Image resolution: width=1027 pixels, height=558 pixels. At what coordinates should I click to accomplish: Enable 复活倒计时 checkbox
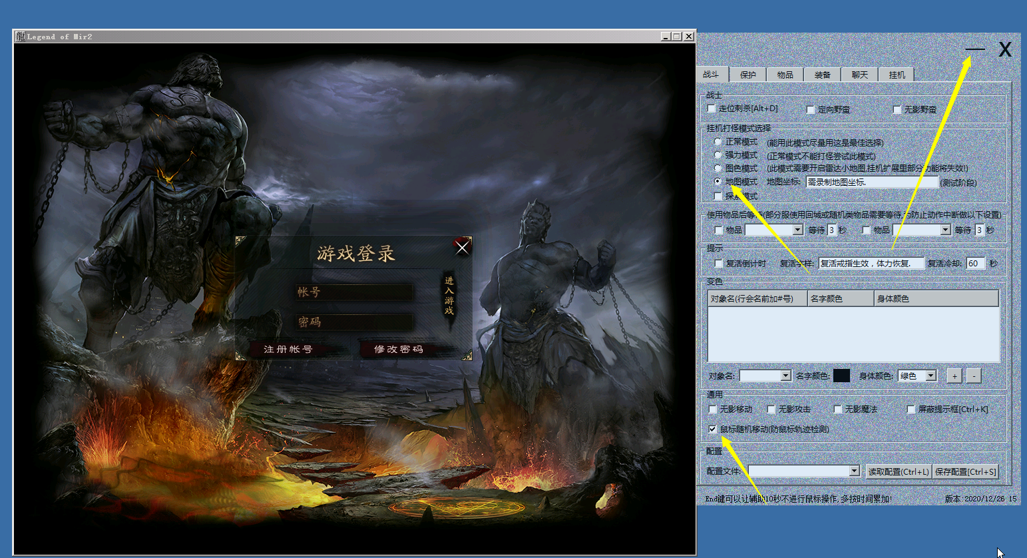(x=718, y=264)
